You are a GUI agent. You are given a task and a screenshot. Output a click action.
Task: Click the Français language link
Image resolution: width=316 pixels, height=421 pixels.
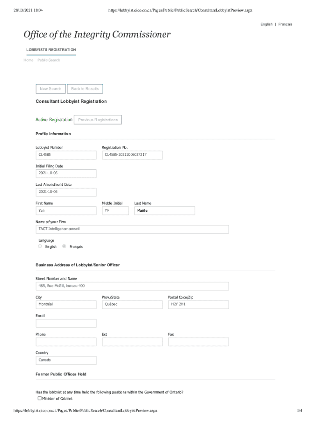(285, 24)
